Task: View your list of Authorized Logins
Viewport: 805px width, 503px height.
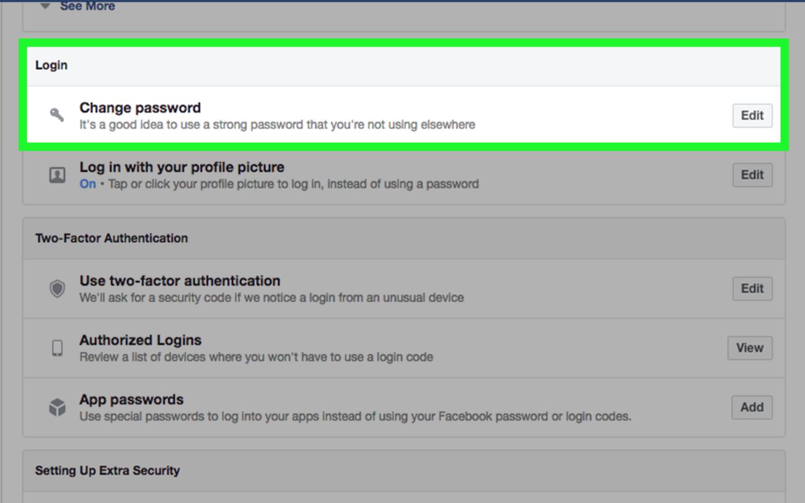Action: [749, 348]
